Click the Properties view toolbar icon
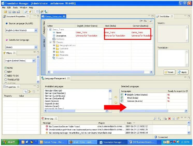Screen dimensions: 193x146 [x=37, y=12]
